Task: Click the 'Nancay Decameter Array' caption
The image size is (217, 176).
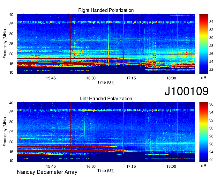Action: [x=47, y=172]
